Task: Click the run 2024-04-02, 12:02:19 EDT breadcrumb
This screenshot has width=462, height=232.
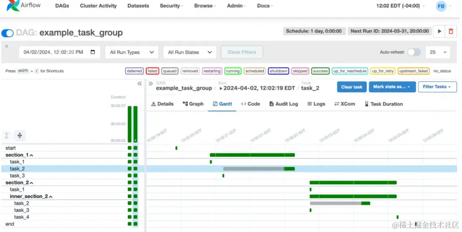Action: pyautogui.click(x=257, y=88)
